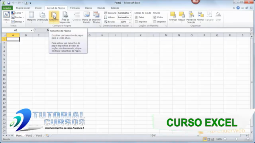Go to the last sheet navigation arrow
255x143 pixels.
coord(12,135)
